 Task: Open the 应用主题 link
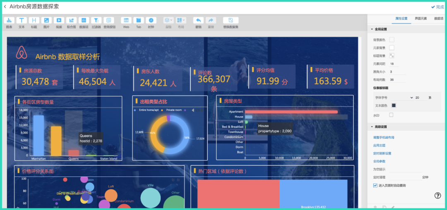[379, 146]
